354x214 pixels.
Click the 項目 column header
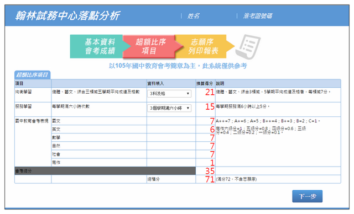coord(19,83)
